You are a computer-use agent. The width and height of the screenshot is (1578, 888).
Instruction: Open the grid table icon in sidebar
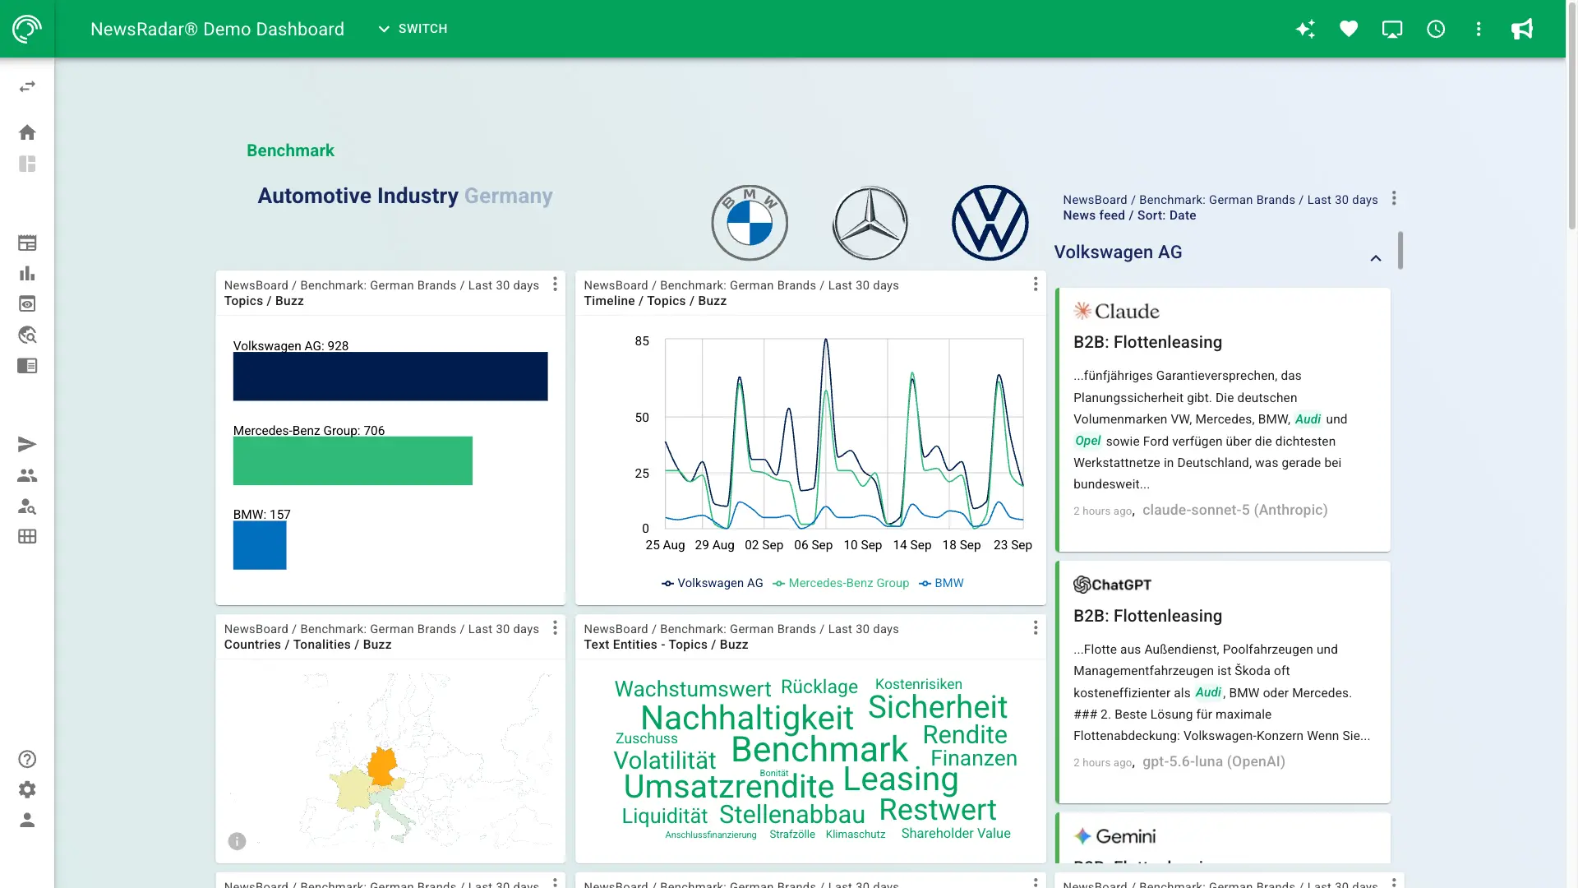coord(27,536)
